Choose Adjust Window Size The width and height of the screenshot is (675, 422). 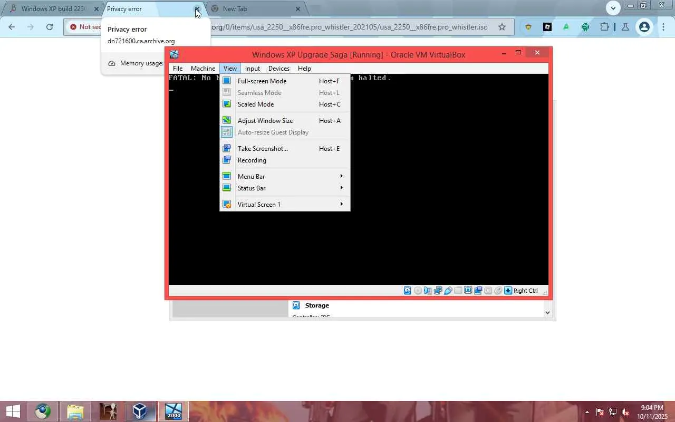(285, 121)
